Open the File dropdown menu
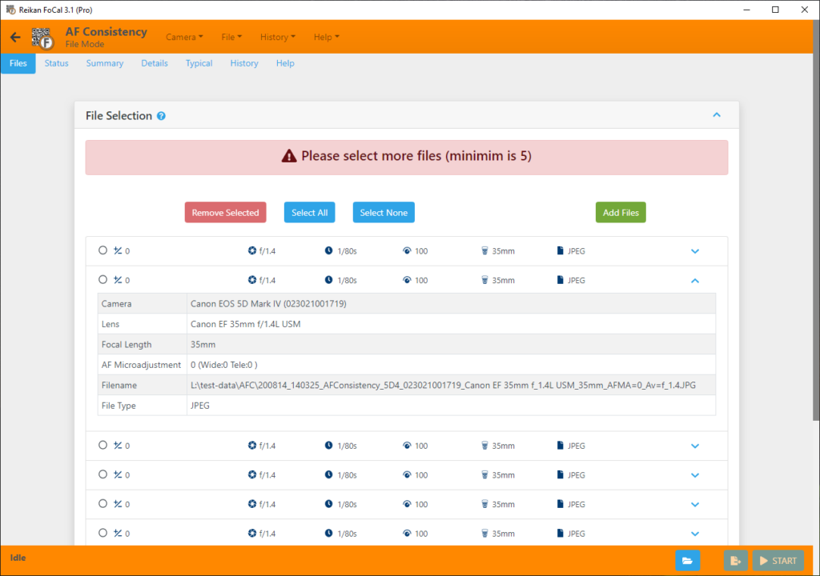 (x=231, y=37)
